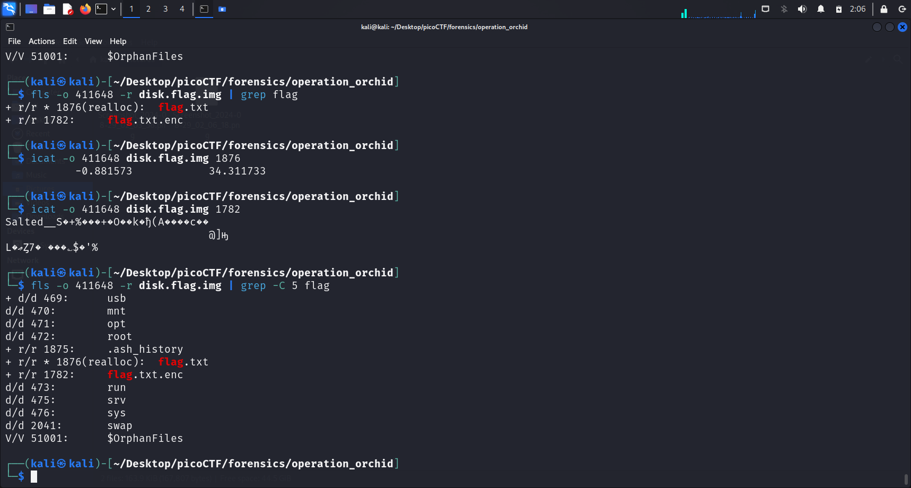Open the View menu
The image size is (911, 488).
93,41
